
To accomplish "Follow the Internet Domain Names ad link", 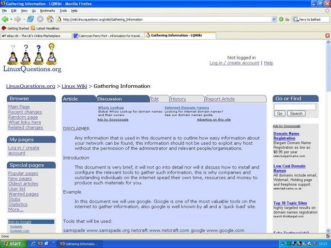I will (187, 107).
